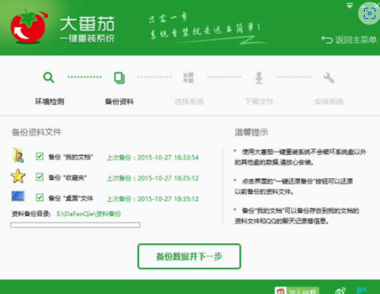Toggle 备份 "收藏夹" checkbox
380x294 pixels.
click(40, 177)
